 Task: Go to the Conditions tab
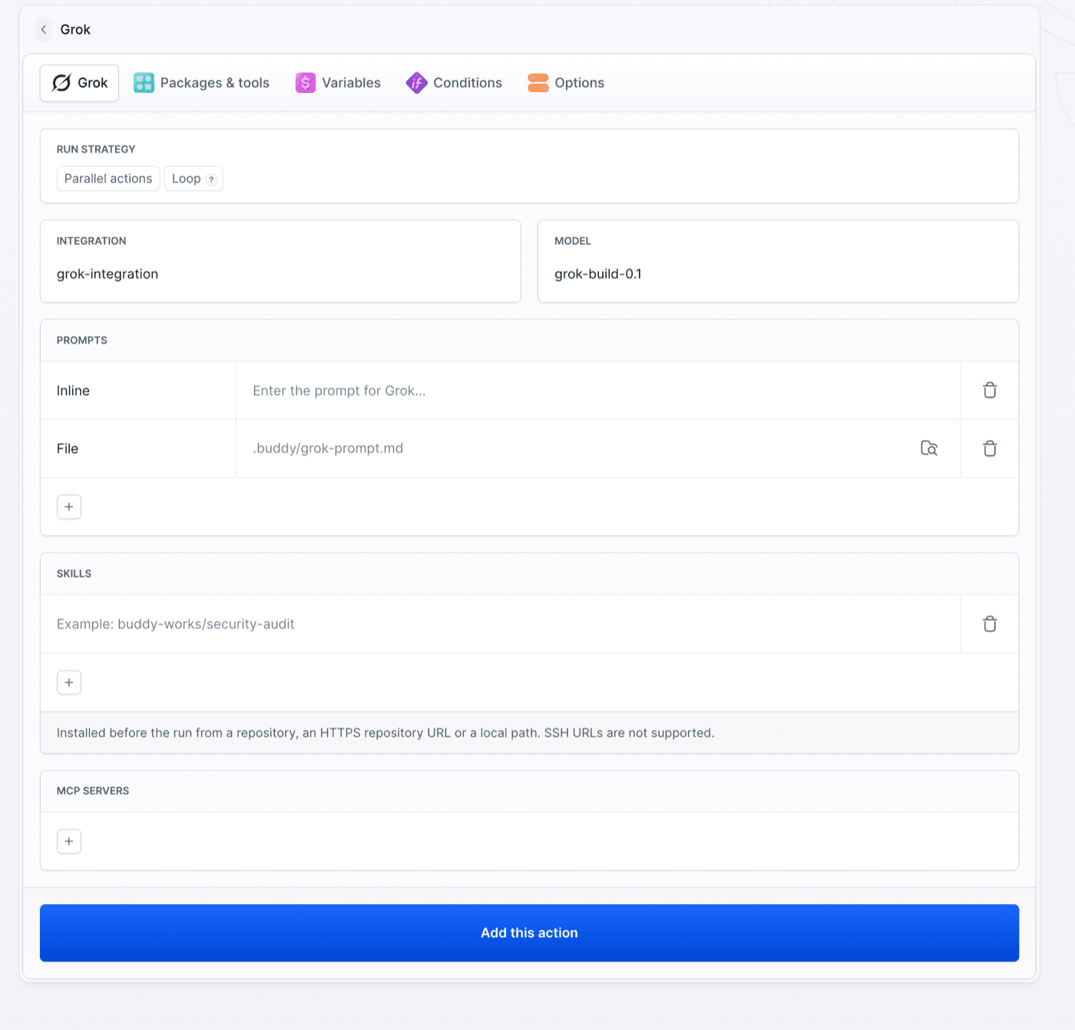(x=454, y=83)
